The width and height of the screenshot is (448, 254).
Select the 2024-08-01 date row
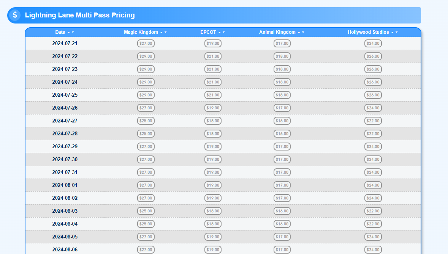click(65, 185)
